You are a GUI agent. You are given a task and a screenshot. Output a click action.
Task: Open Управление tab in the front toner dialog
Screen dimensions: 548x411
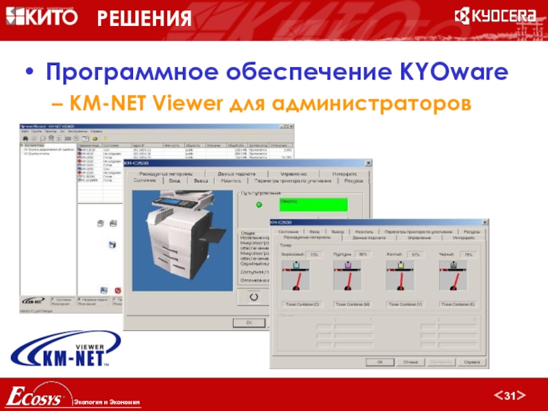tap(419, 238)
